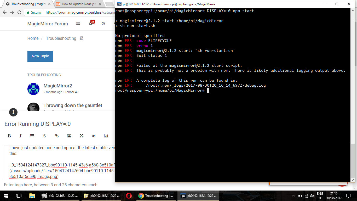Switch to Bitvise SFTP folder taskbar item
357x201 pixels.
102,196
